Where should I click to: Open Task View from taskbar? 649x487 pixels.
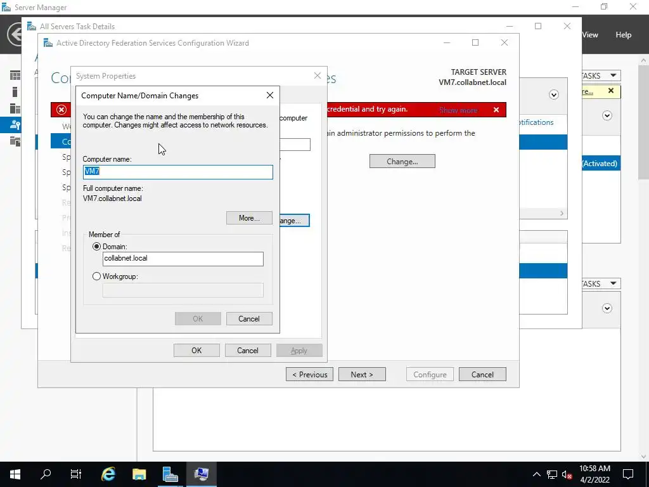pyautogui.click(x=76, y=474)
